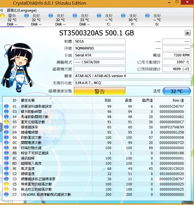This screenshot has height=205, width=194.
Task: Click the blue status orb on the G: tab
Action: coord(147,15)
